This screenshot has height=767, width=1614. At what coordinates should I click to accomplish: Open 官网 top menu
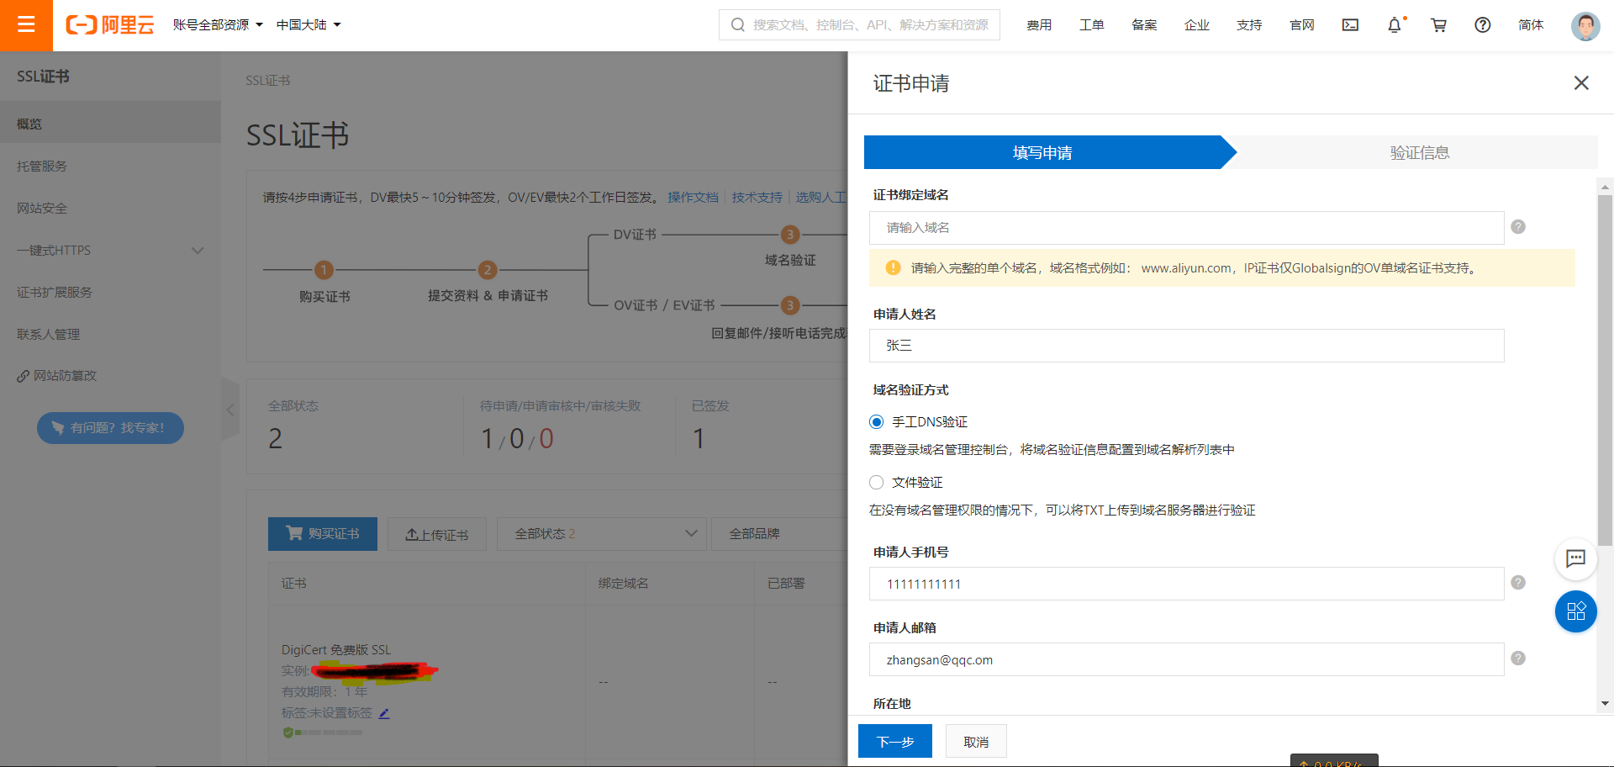pos(1302,25)
